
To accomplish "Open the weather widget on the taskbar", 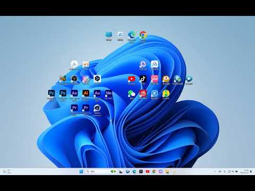I will pyautogui.click(x=7, y=171).
